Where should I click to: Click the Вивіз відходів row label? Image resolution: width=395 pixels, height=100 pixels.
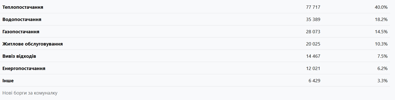click(x=19, y=56)
